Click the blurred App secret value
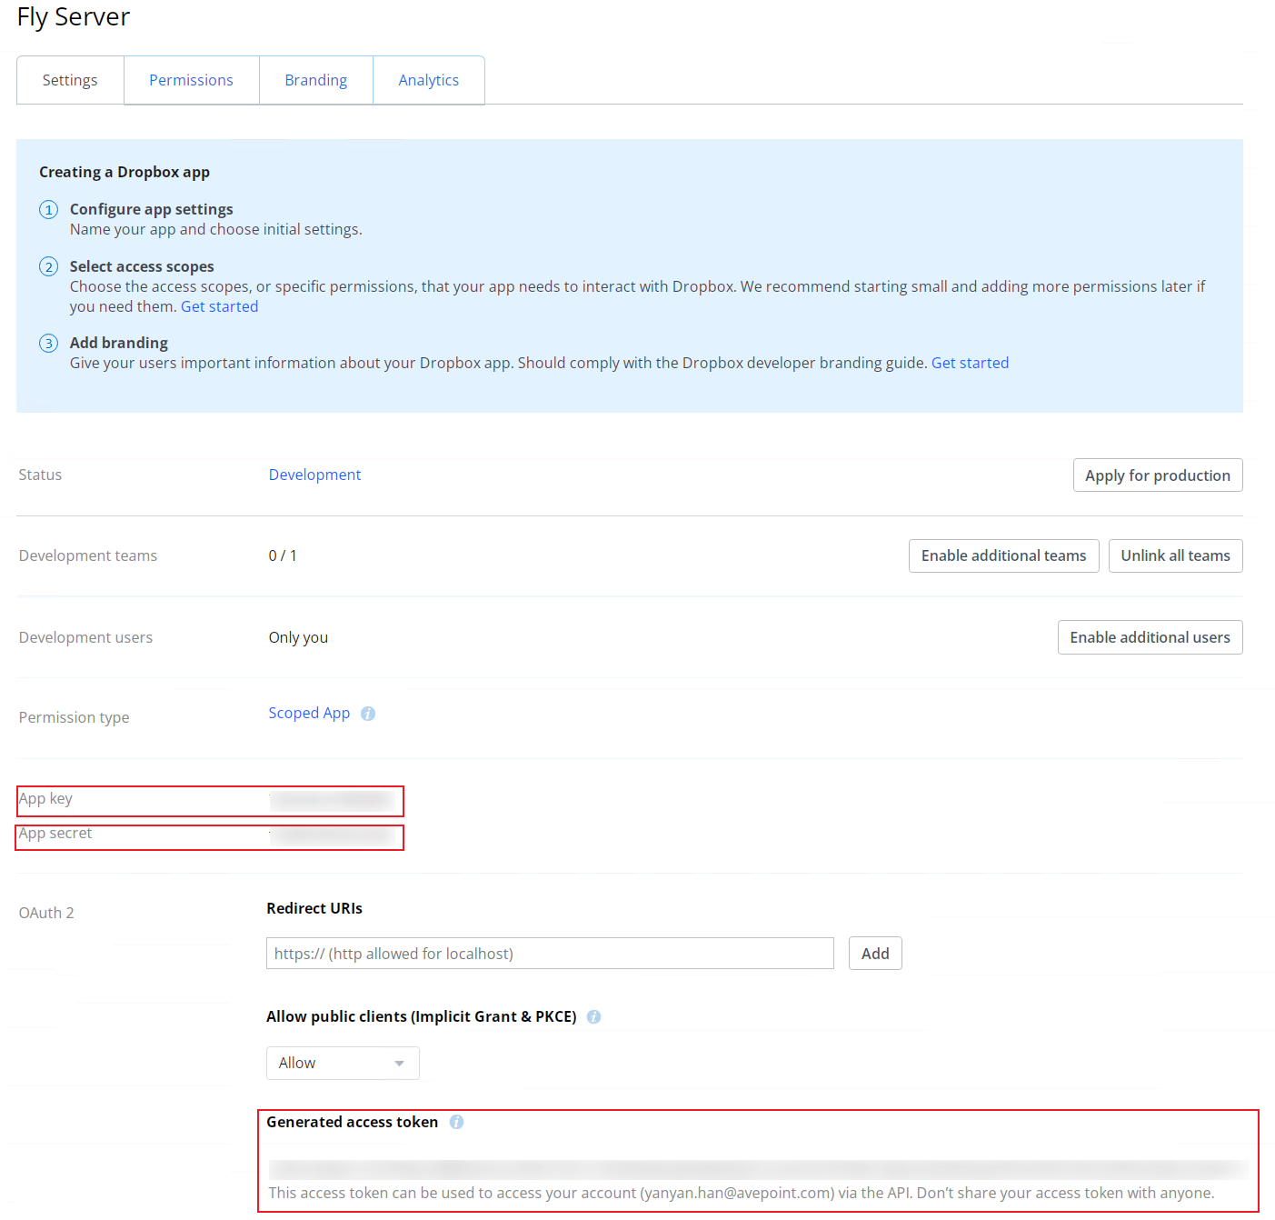Image resolution: width=1275 pixels, height=1220 pixels. point(333,835)
